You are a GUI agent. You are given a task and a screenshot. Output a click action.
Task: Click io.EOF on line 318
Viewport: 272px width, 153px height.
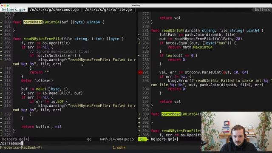tap(57, 102)
